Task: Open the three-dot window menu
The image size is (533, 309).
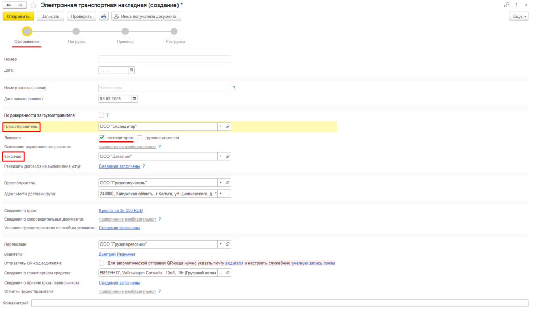Action: (x=516, y=5)
